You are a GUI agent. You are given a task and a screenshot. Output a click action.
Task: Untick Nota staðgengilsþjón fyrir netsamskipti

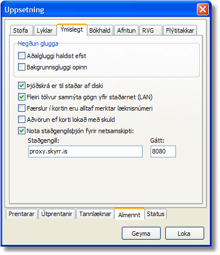pos(21,131)
